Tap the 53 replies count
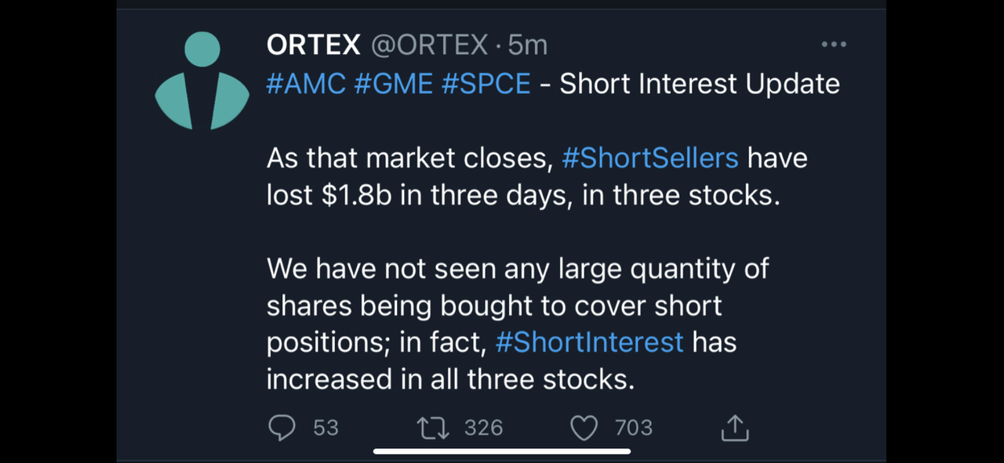Screen dimensions: 1004x463 (326, 428)
